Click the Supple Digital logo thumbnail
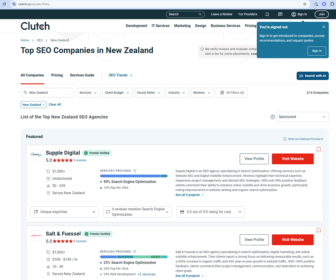 point(36,155)
